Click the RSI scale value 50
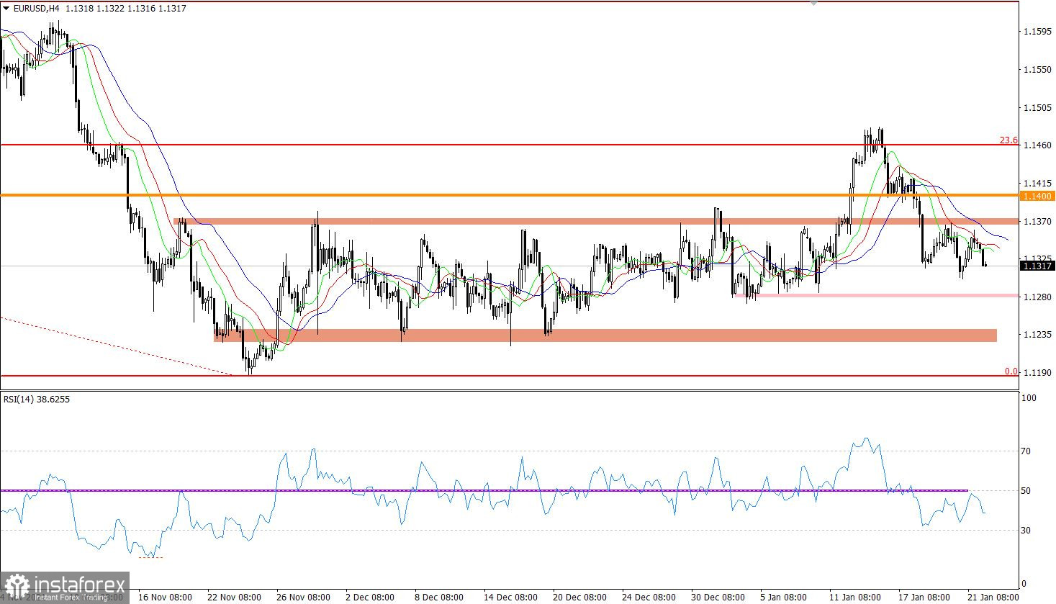Screen dimensions: 1056x604 1027,491
